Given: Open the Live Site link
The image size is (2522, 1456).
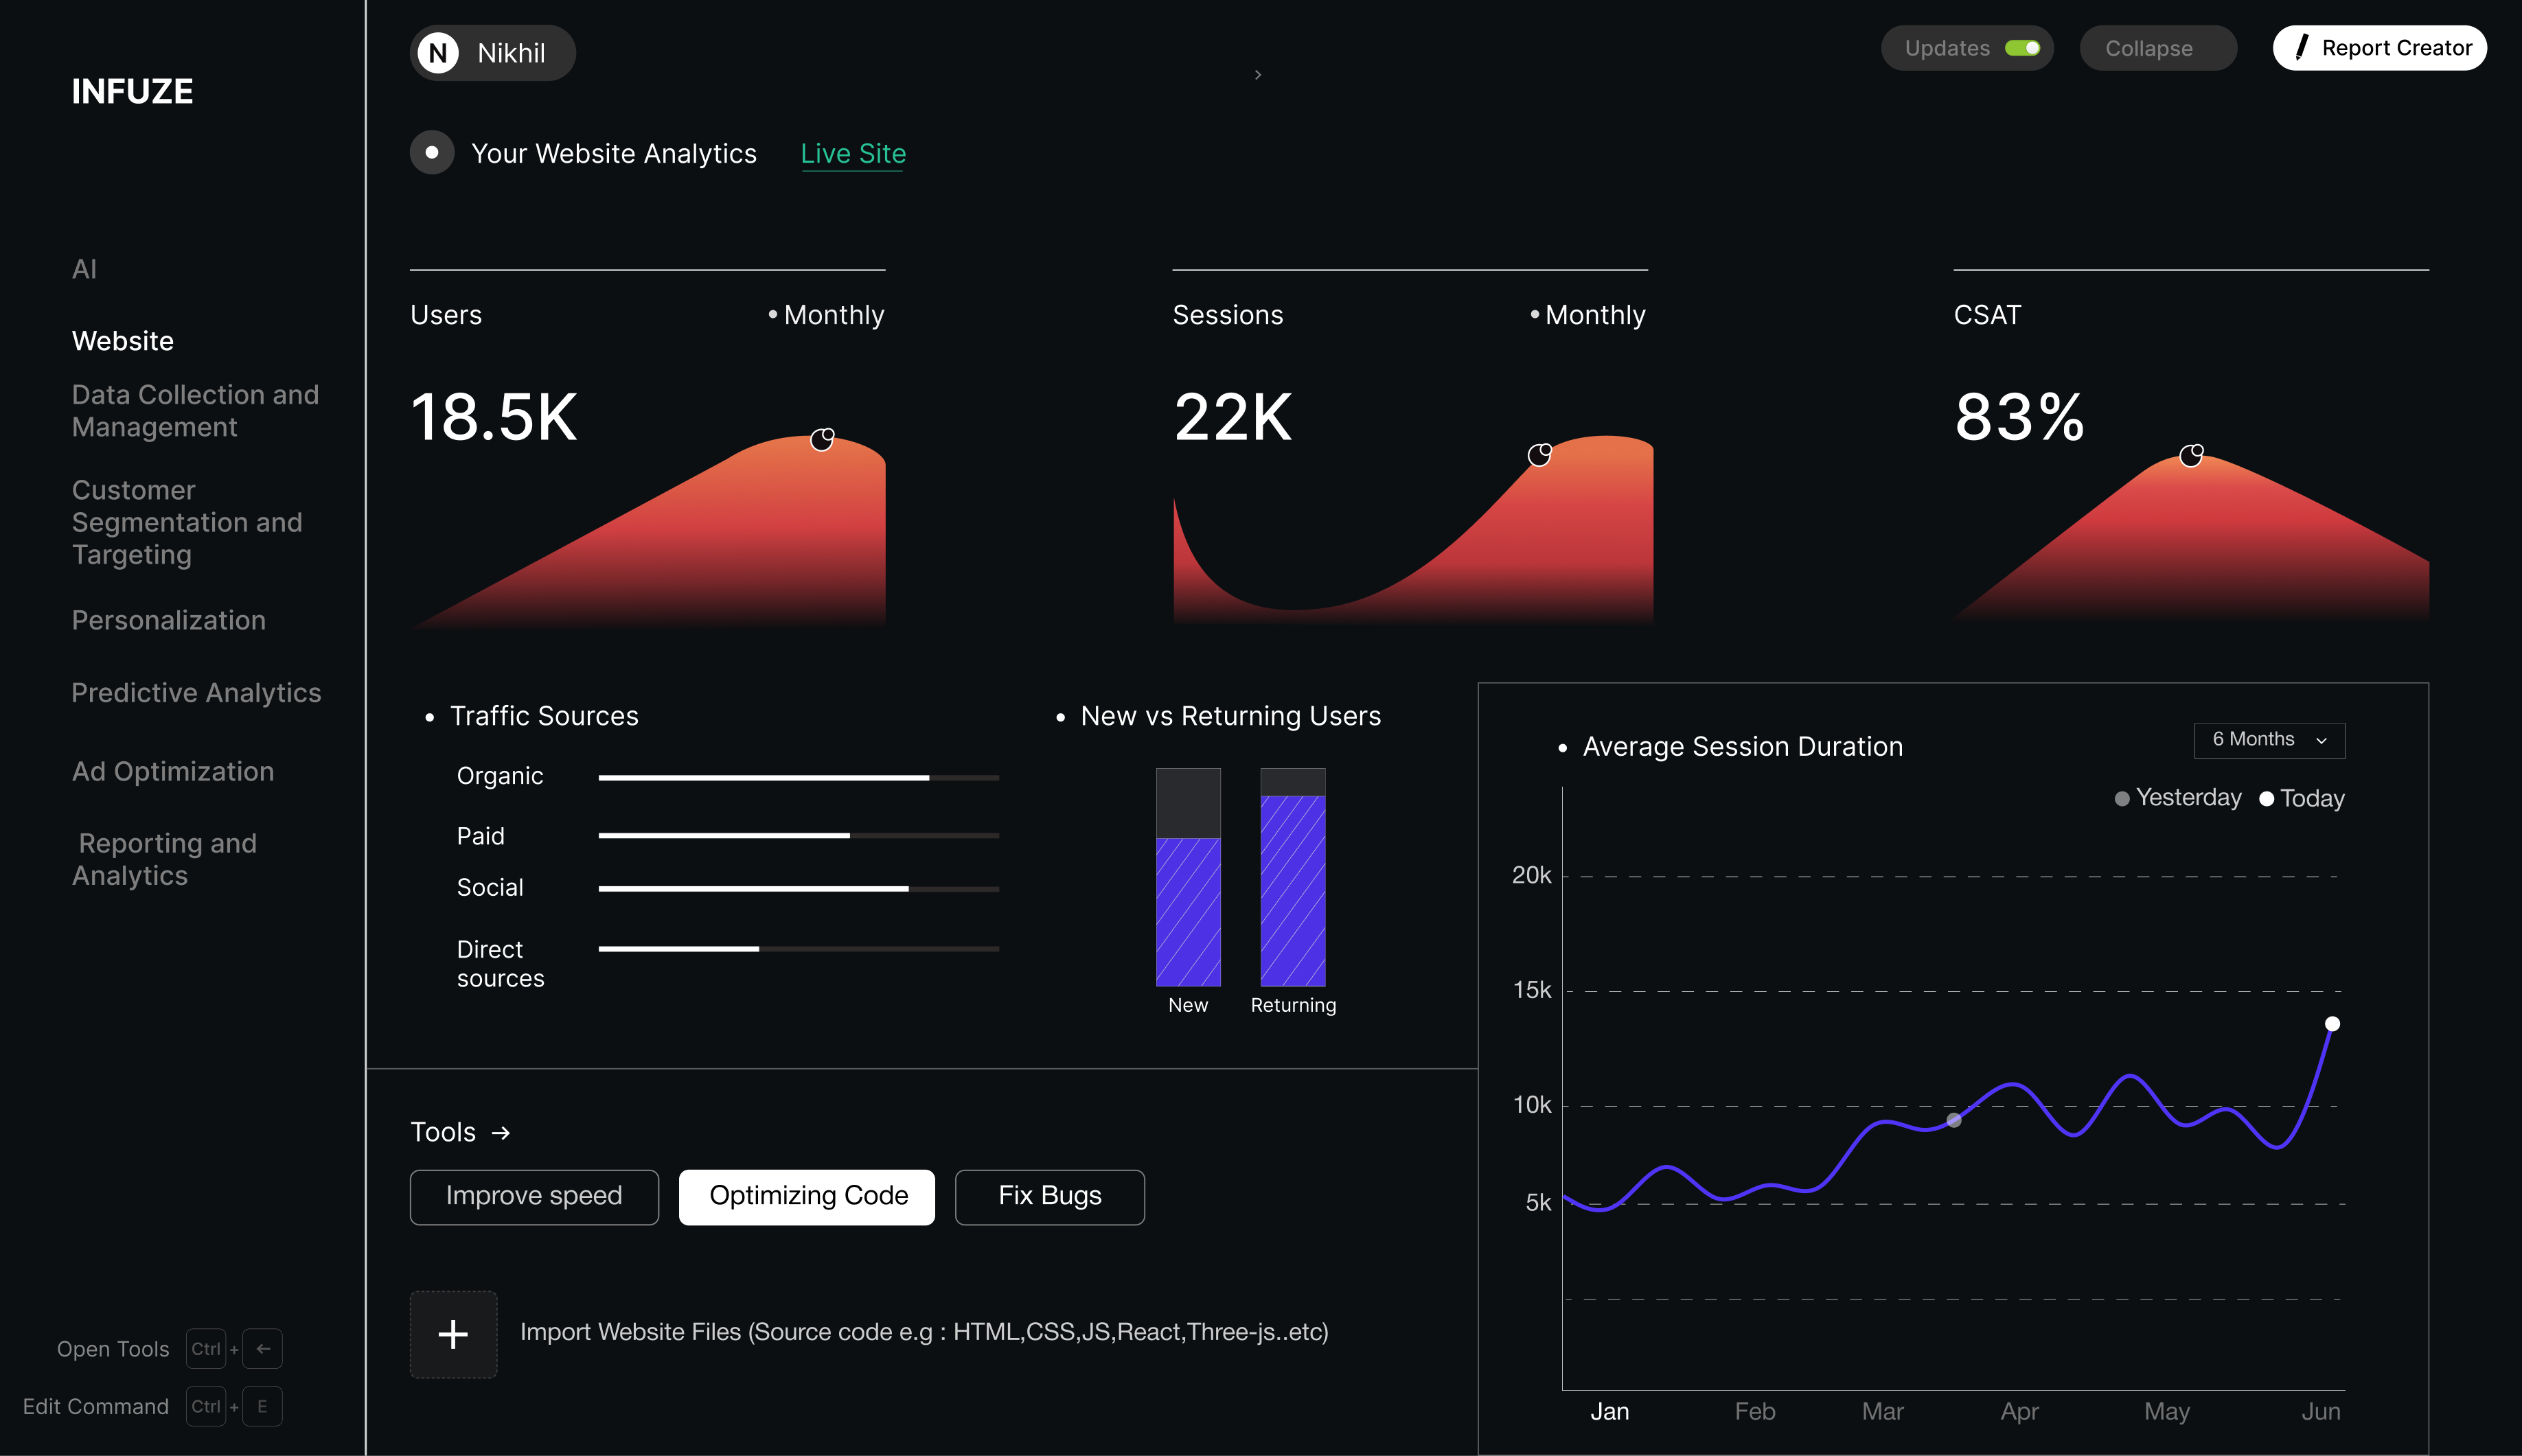Looking at the screenshot, I should coord(853,153).
